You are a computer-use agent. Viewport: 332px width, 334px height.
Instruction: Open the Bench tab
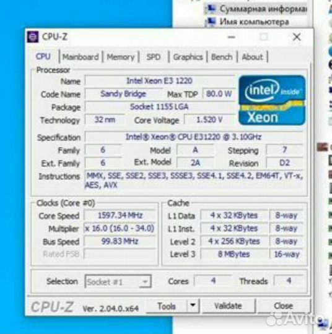click(222, 57)
